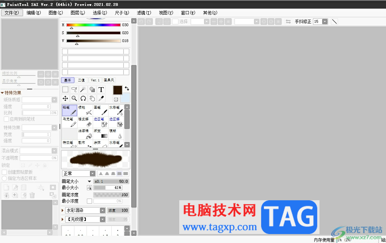Click the saturation S slider bar
386x243 pixels.
[93, 33]
